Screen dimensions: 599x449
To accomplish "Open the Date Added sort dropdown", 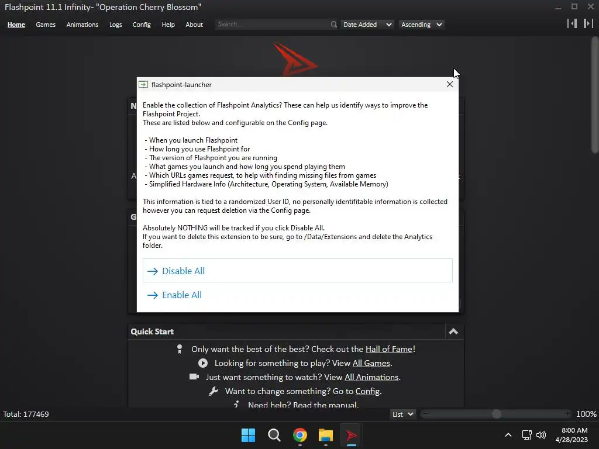I will (x=367, y=25).
